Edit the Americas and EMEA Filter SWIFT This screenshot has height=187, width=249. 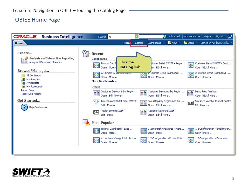(x=103, y=105)
